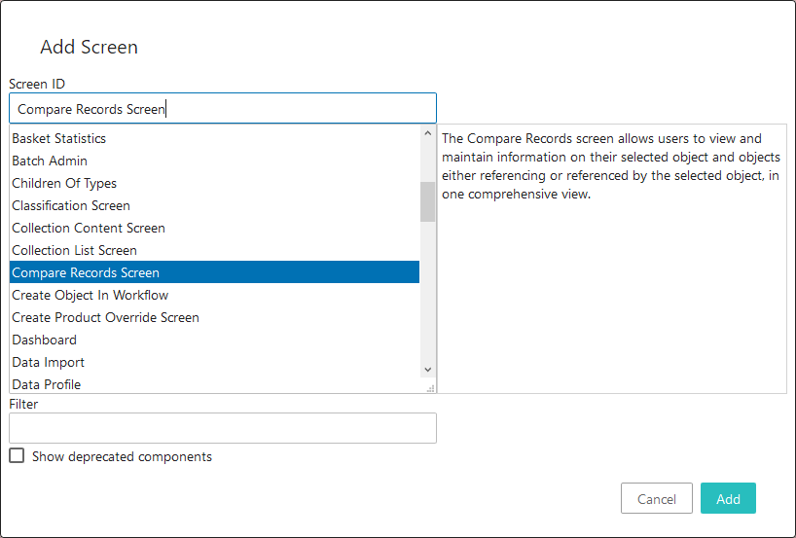Click the list resize grip corner
Viewport: 796px width, 538px height.
pyautogui.click(x=430, y=388)
